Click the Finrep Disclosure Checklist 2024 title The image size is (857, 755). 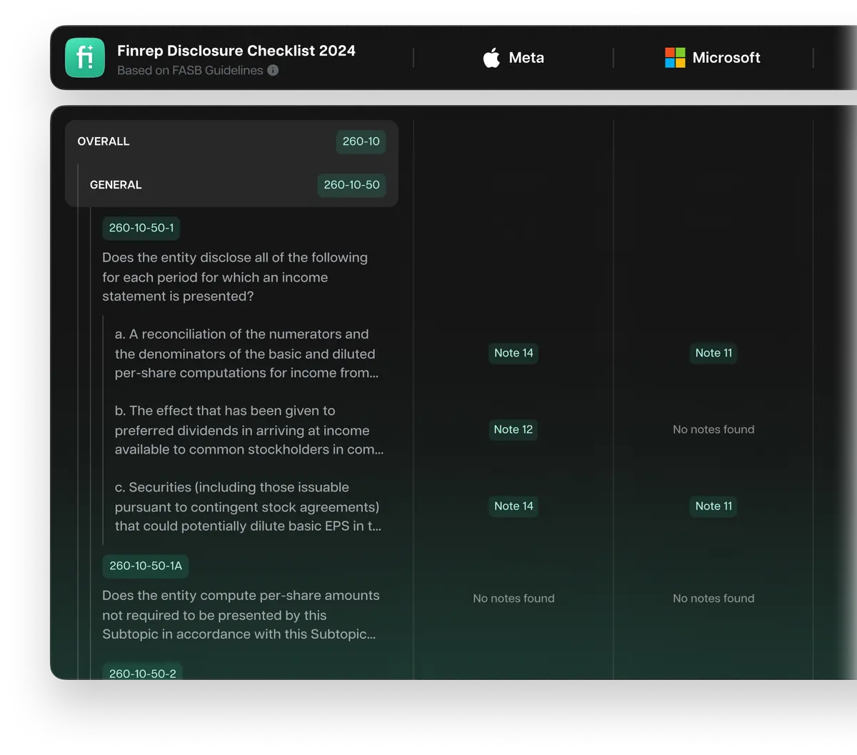point(236,51)
